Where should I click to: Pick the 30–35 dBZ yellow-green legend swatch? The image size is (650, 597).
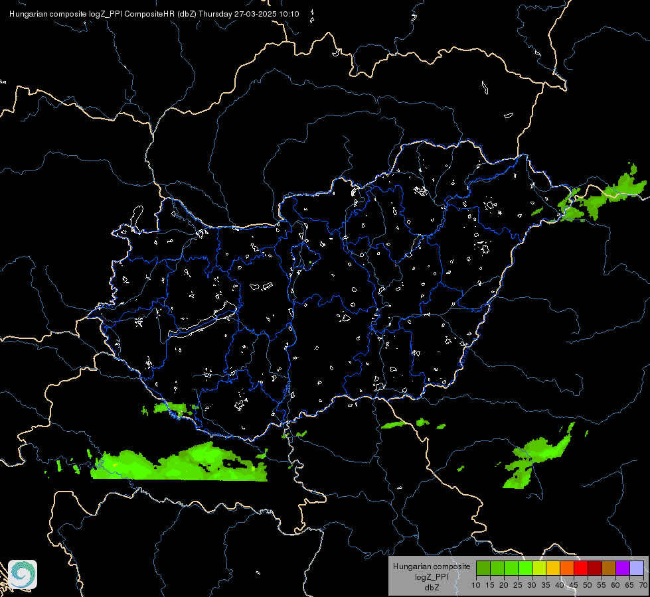tap(539, 568)
